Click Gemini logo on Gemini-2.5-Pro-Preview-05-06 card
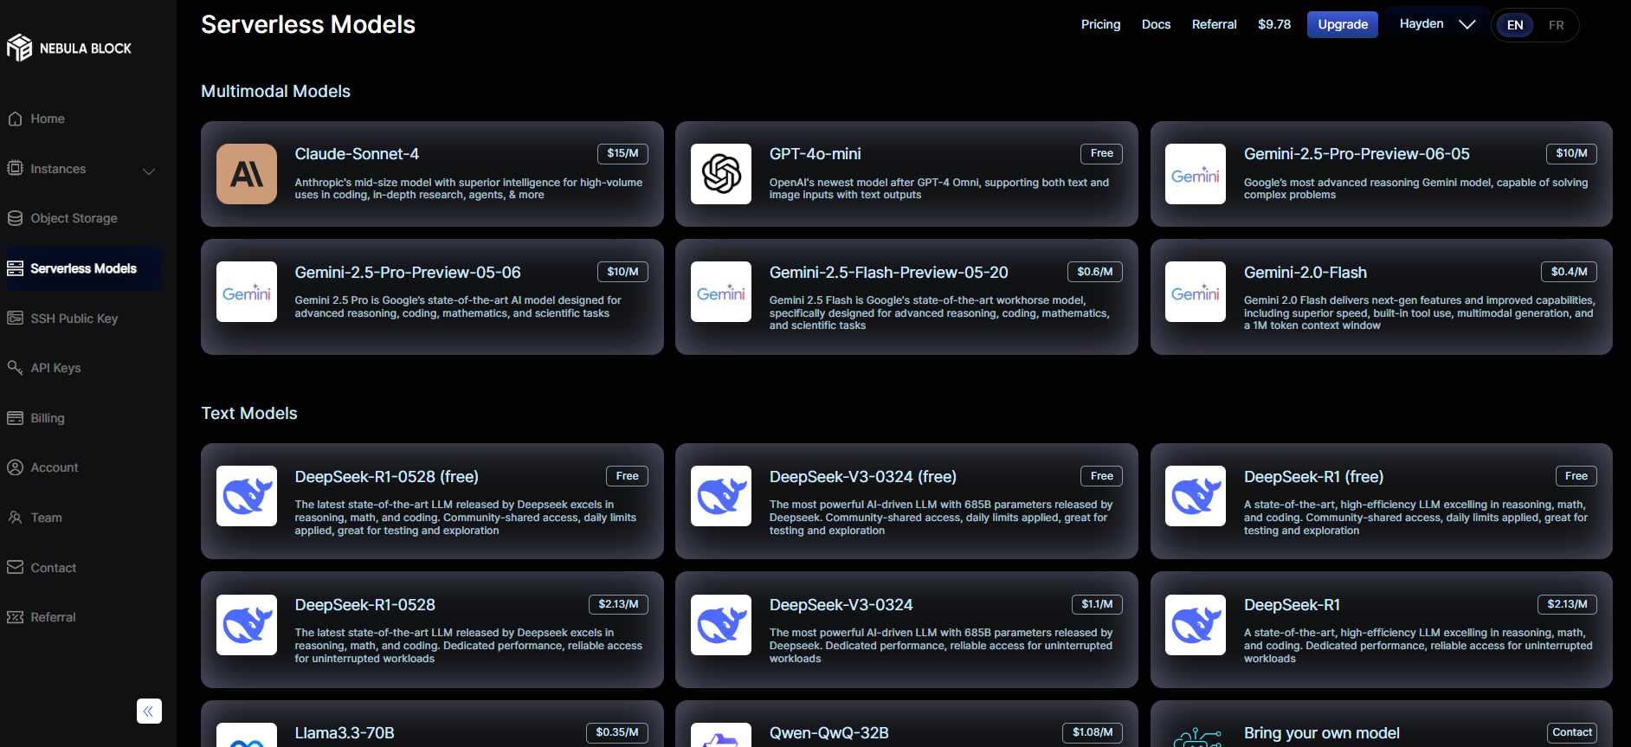Image resolution: width=1631 pixels, height=747 pixels. [247, 292]
